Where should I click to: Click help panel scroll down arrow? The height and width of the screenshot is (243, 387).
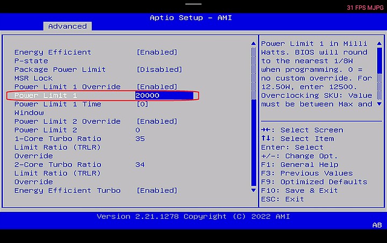pos(379,104)
